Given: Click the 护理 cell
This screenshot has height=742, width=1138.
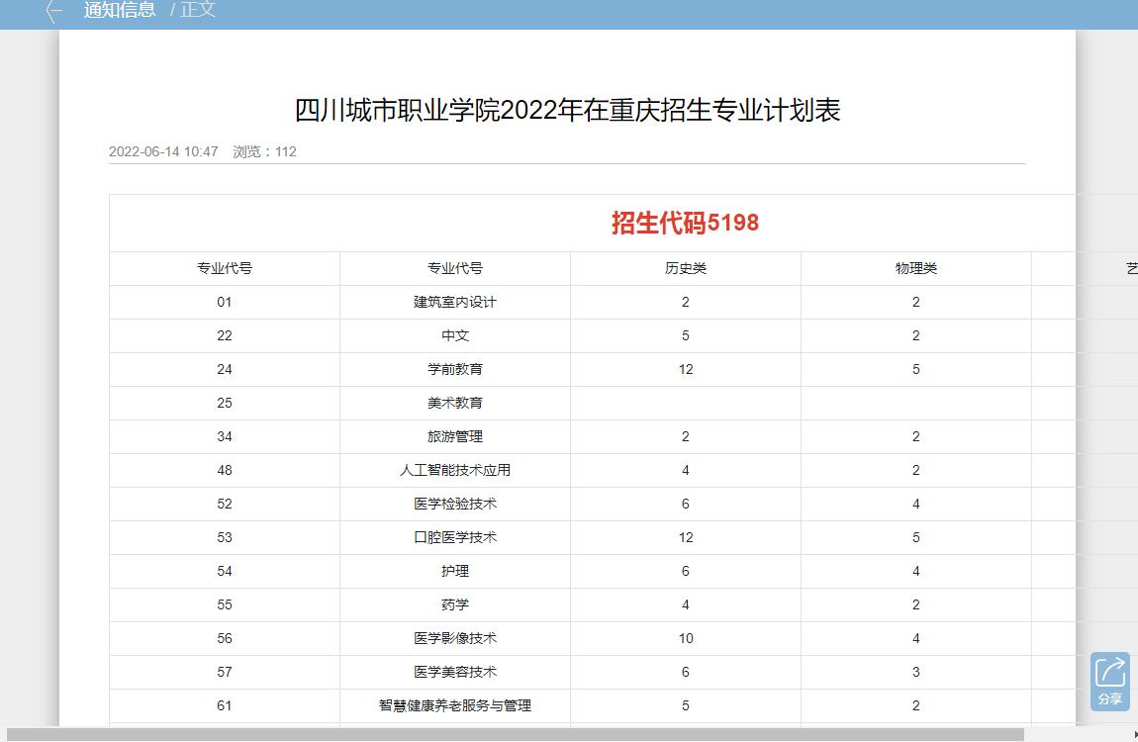Looking at the screenshot, I should 455,571.
